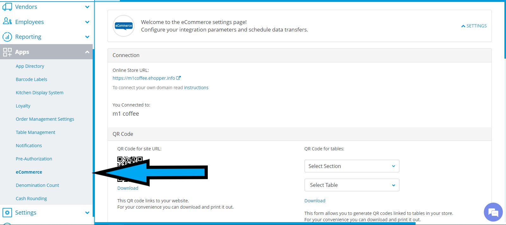Expand the Reporting menu chevron
Image resolution: width=506 pixels, height=225 pixels.
87,37
